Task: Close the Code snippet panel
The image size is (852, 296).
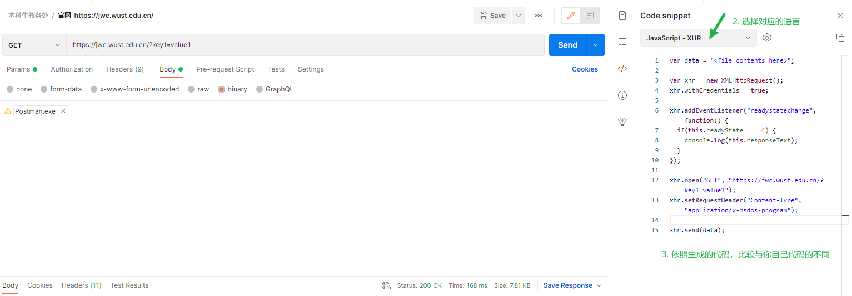Action: pos(840,16)
